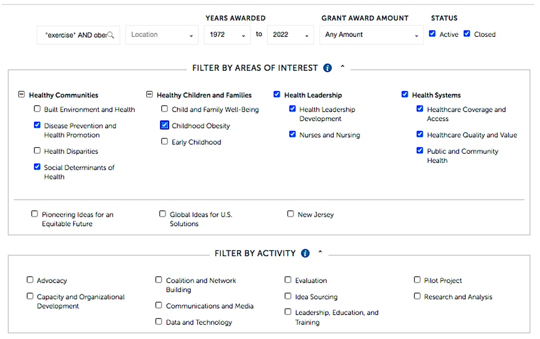Uncheck Nurses and Nursing
Image resolution: width=540 pixels, height=339 pixels.
292,134
